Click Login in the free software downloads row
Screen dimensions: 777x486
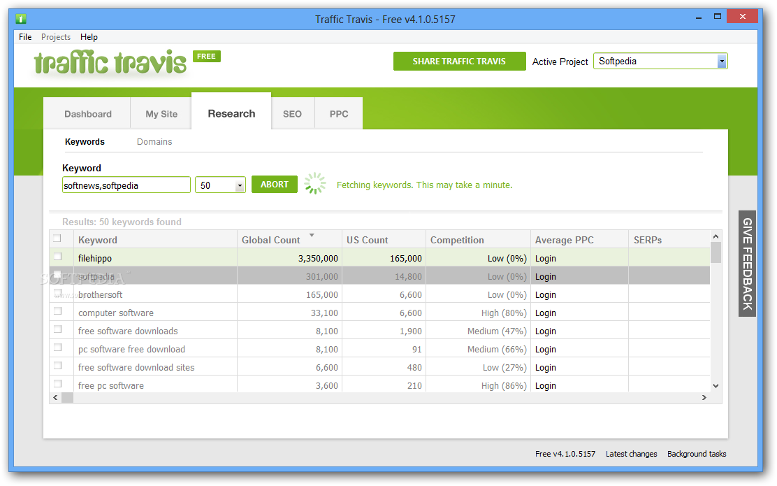[x=546, y=331]
